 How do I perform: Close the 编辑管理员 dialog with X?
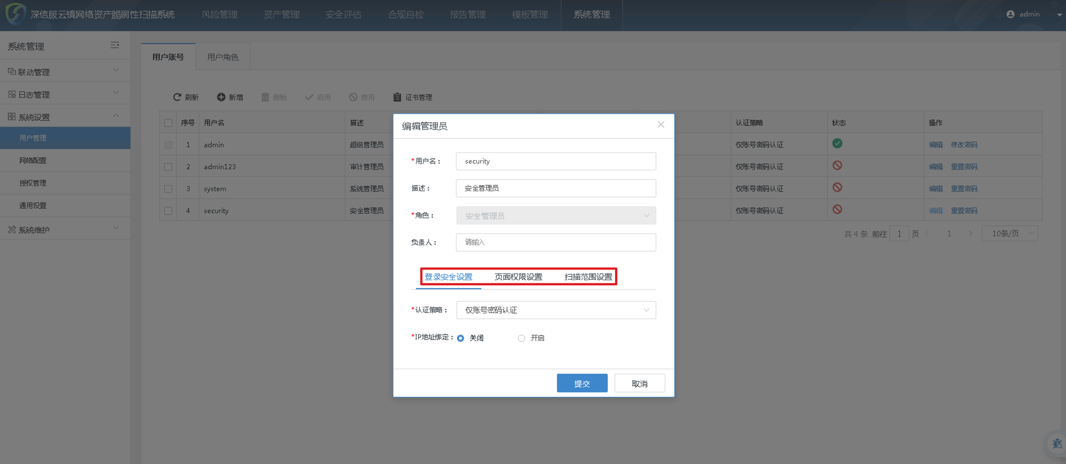point(661,125)
